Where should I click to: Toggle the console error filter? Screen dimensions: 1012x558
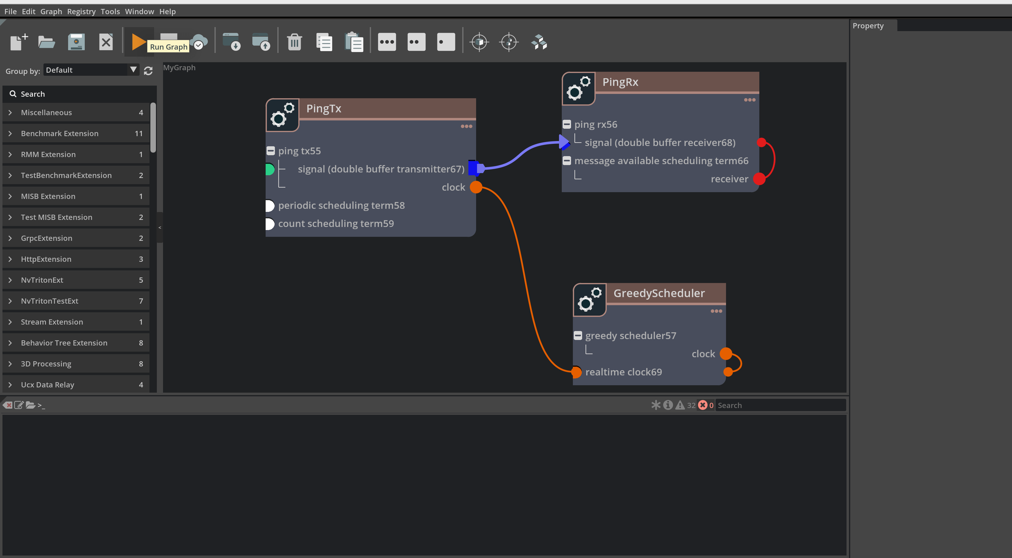pos(703,405)
